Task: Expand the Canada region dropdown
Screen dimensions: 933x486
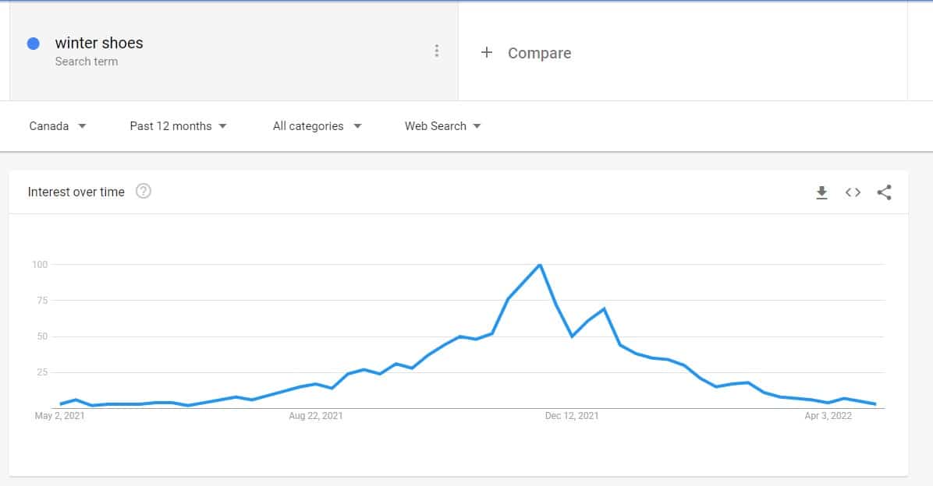Action: [58, 126]
